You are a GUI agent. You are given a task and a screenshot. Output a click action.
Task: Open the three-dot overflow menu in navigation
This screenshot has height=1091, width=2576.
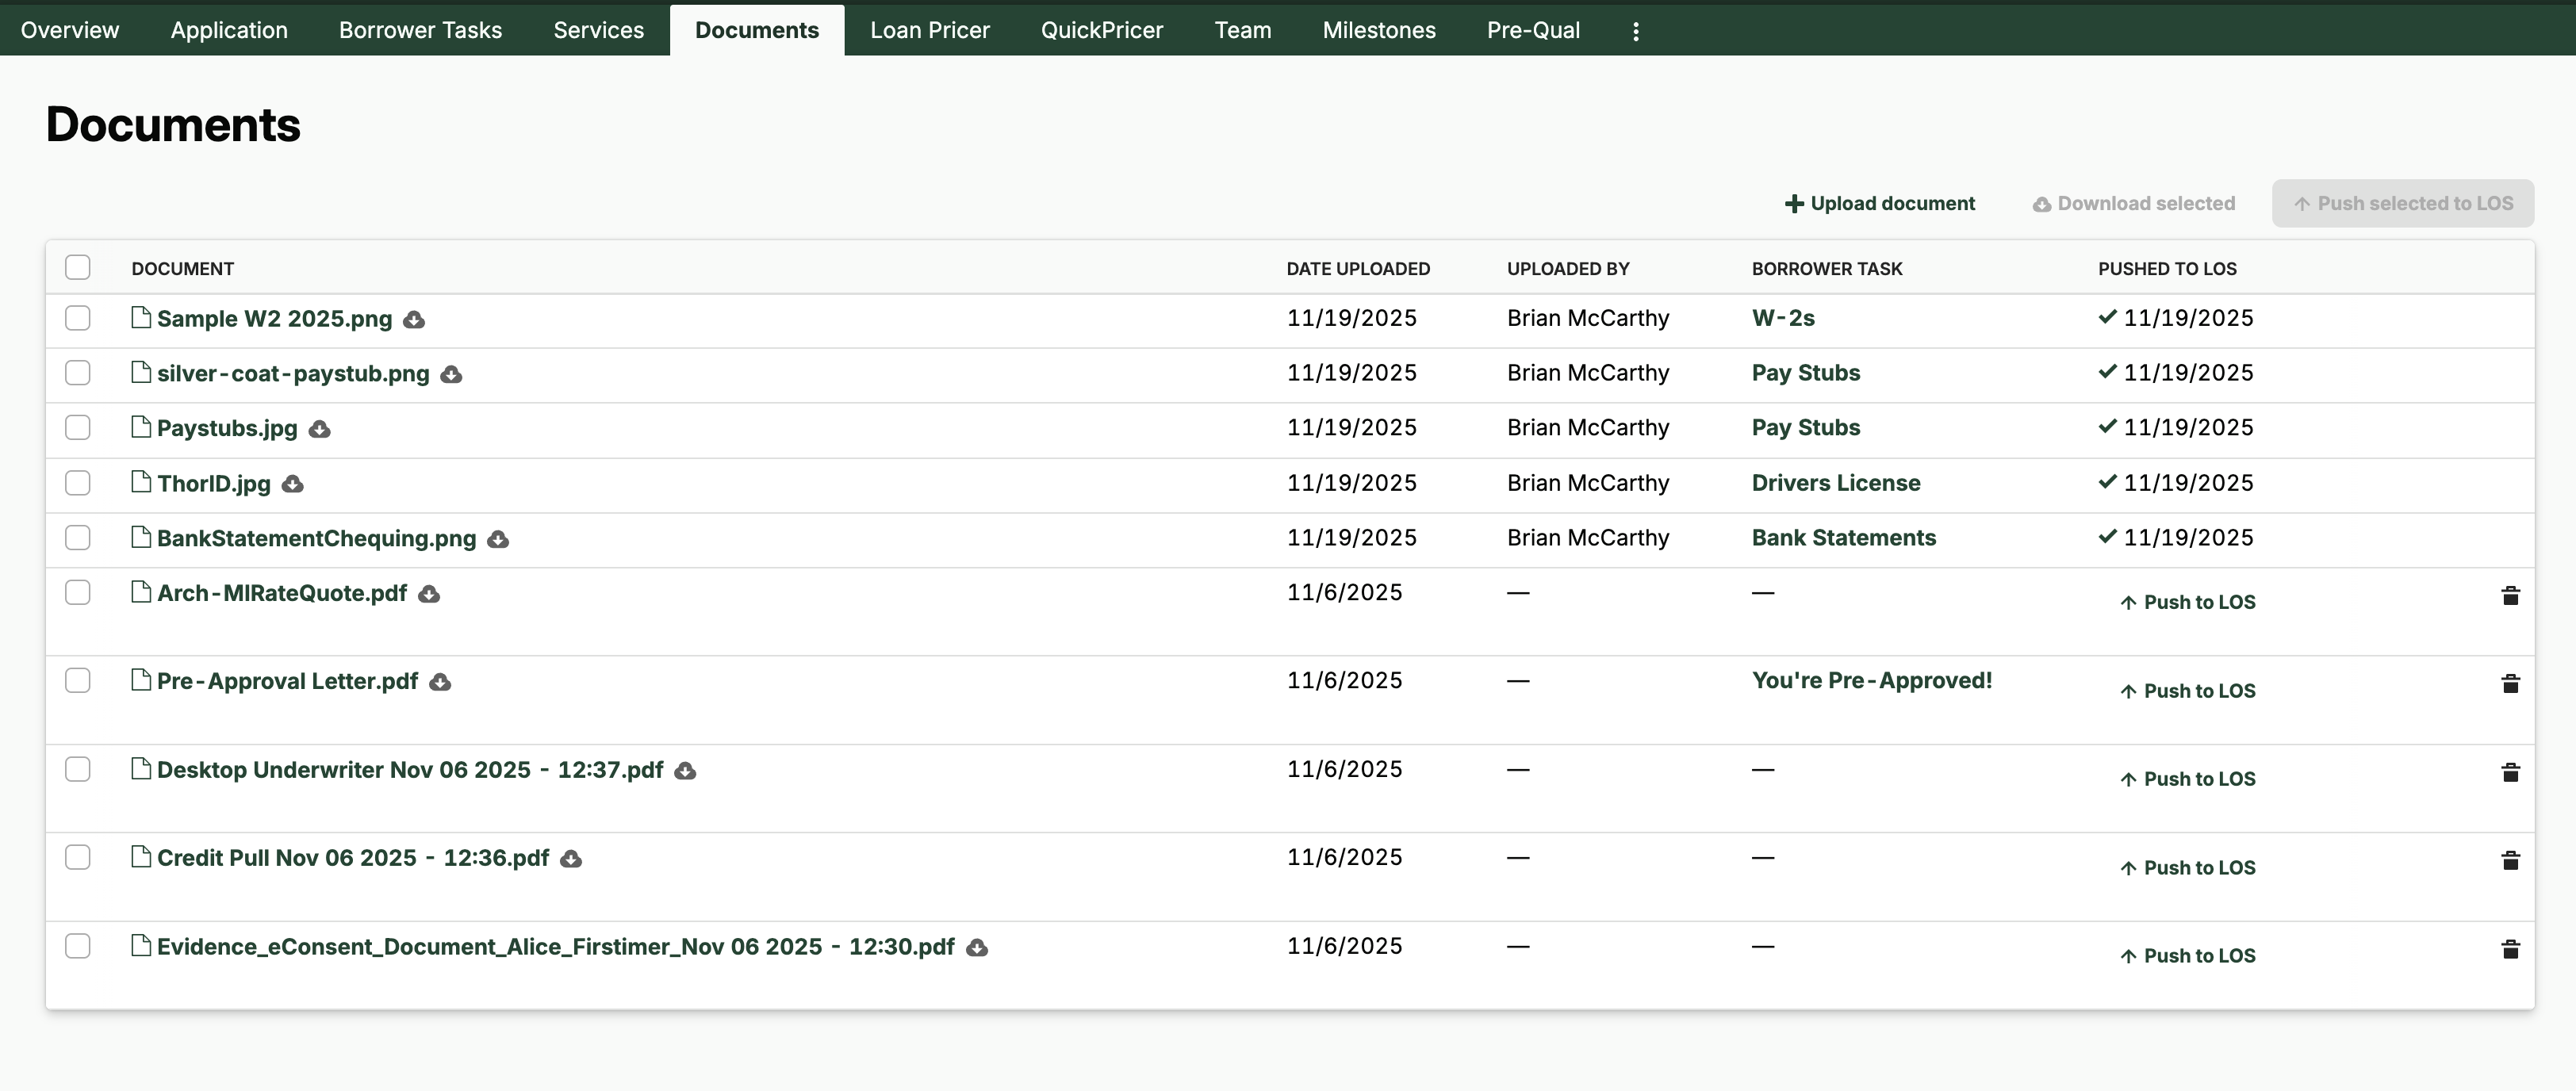tap(1636, 31)
